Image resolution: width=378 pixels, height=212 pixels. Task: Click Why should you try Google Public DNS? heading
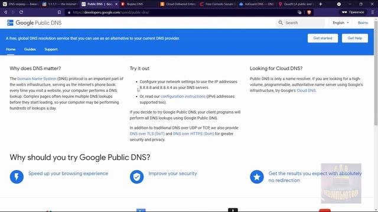[x=80, y=157]
